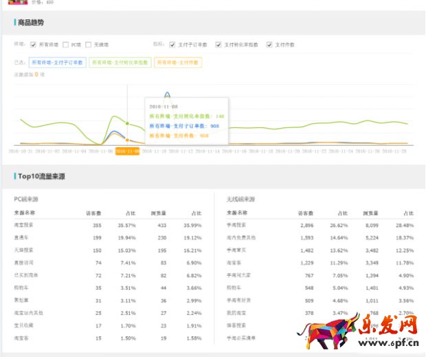Click 访客数 column header in PC端来源 table
This screenshot has width=426, height=357.
93,213
